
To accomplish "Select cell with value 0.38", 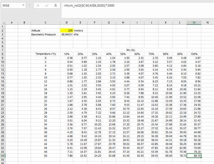I will [x=67, y=58].
